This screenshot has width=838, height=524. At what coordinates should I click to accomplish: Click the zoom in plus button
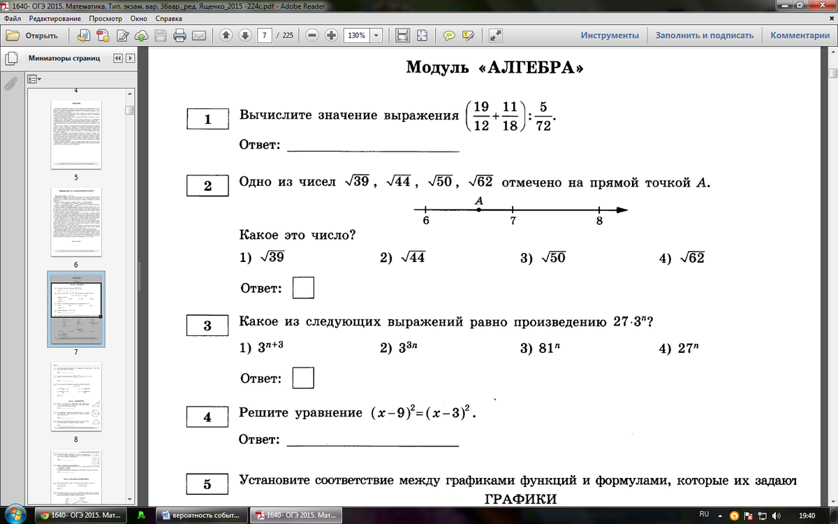tap(332, 36)
